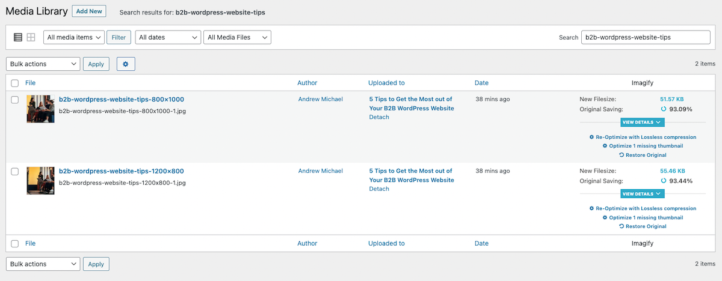Viewport: 722px width, 281px height.
Task: Click the gear settings button beside Apply
Action: tap(126, 64)
